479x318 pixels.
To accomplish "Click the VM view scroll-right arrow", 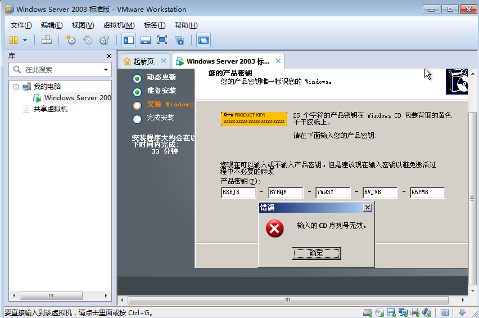I will [463, 300].
